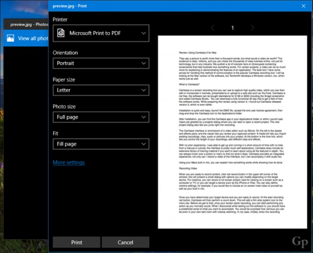Click the printed page preview thumbnail
313x253 pixels.
(232, 132)
